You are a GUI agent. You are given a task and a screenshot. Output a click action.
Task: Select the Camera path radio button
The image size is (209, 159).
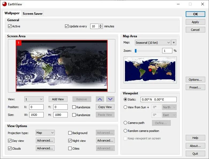tap(125, 123)
